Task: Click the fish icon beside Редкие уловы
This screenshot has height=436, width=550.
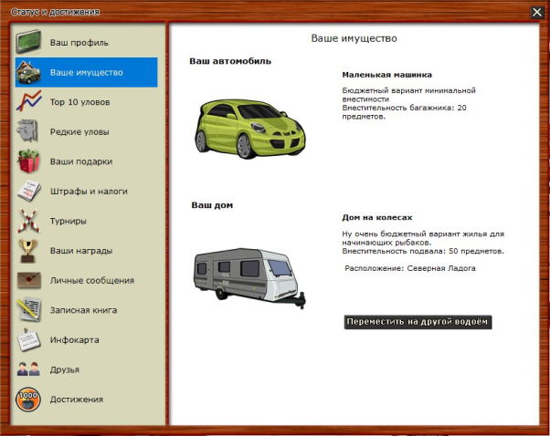Action: point(29,131)
